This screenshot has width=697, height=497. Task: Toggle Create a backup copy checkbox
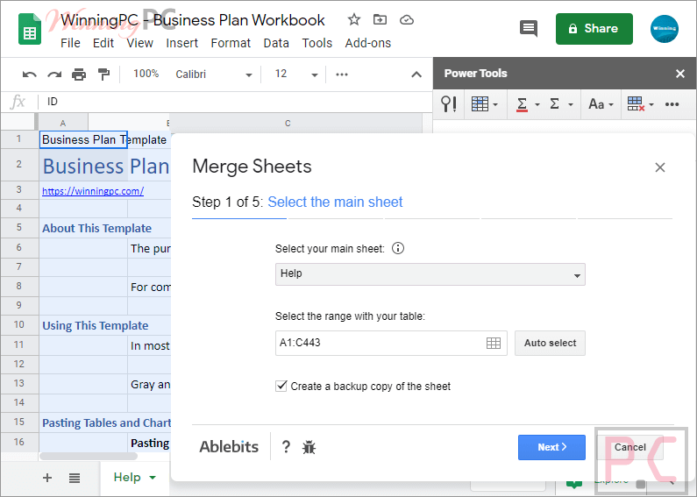[x=281, y=386]
